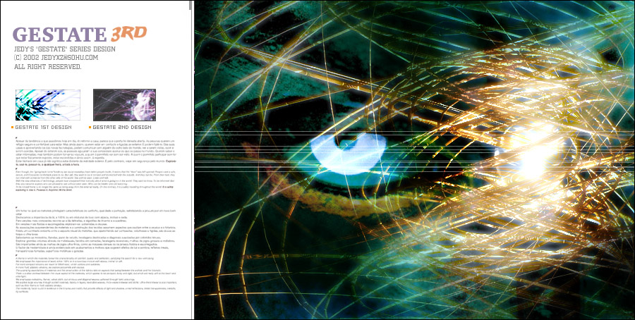
Task: Click the "JEDY'S GESTATE SERIES DESIGN" text
Action: tap(65, 49)
